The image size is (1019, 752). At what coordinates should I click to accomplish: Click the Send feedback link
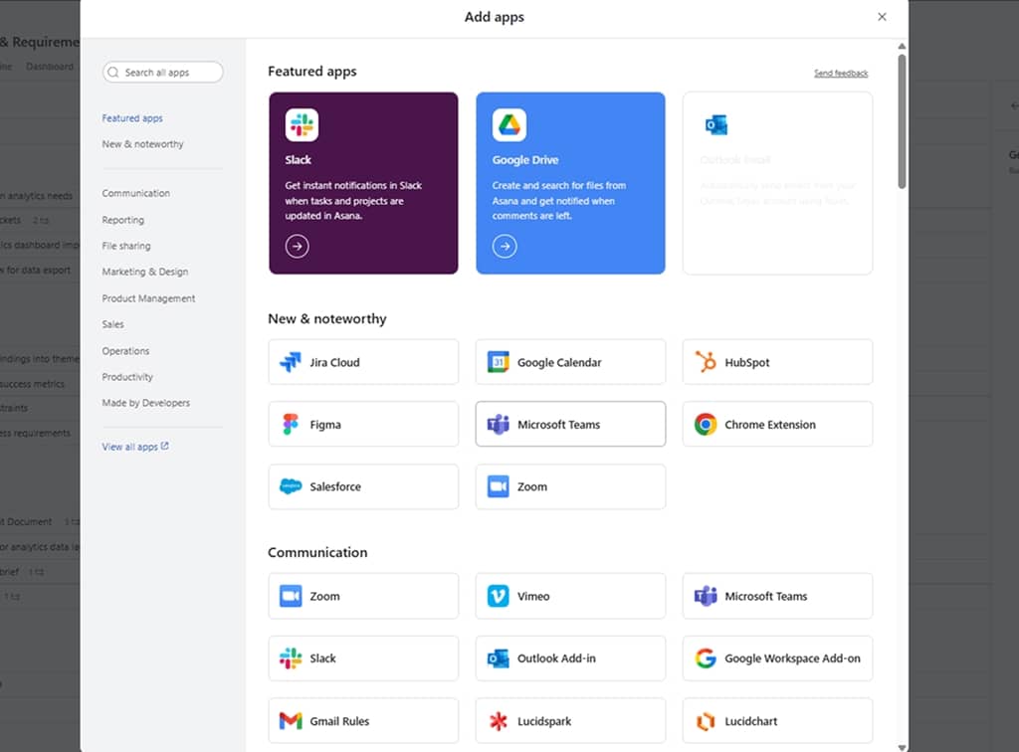[x=841, y=74]
